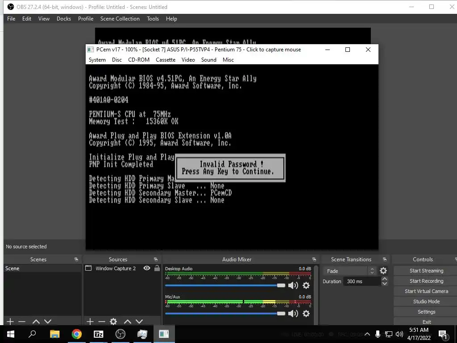Open PCem System menu
Image resolution: width=457 pixels, height=343 pixels.
pyautogui.click(x=97, y=60)
